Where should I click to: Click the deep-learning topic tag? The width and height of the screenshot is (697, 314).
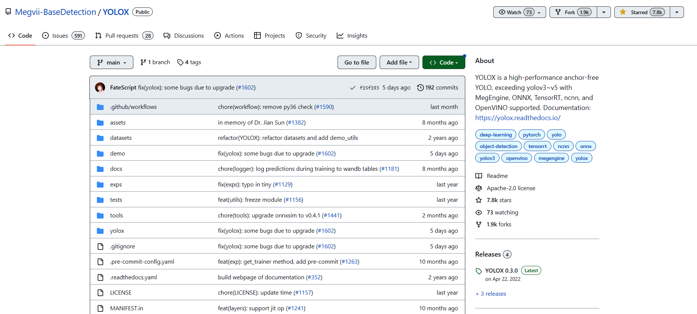[495, 135]
